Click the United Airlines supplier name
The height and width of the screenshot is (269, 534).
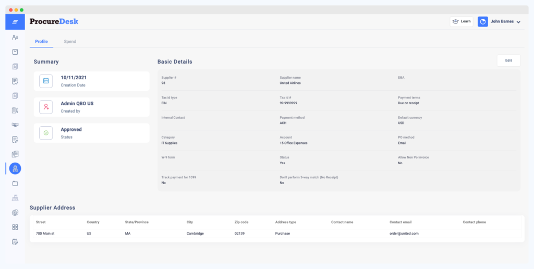pos(290,83)
